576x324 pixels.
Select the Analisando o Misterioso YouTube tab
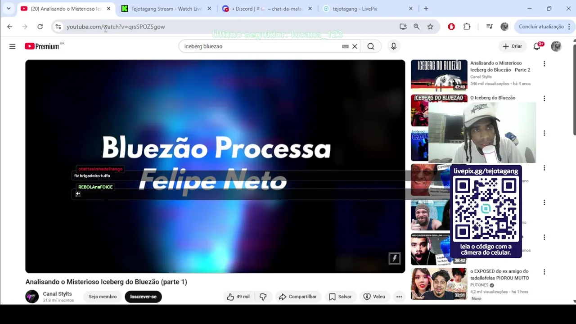click(x=65, y=9)
